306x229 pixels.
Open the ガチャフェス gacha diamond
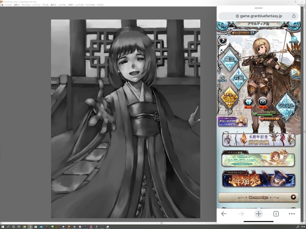(230, 98)
